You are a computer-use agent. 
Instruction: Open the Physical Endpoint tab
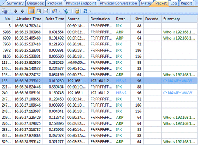tap(81, 3)
